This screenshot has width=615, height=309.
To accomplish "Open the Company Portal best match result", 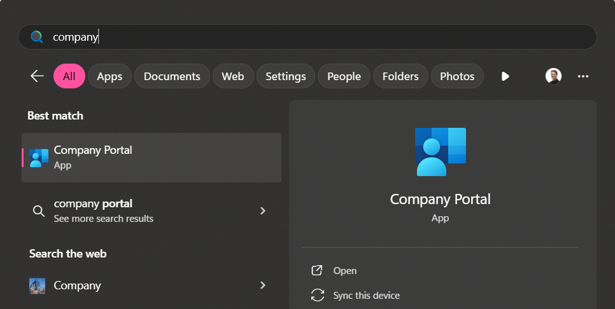I will coord(152,158).
